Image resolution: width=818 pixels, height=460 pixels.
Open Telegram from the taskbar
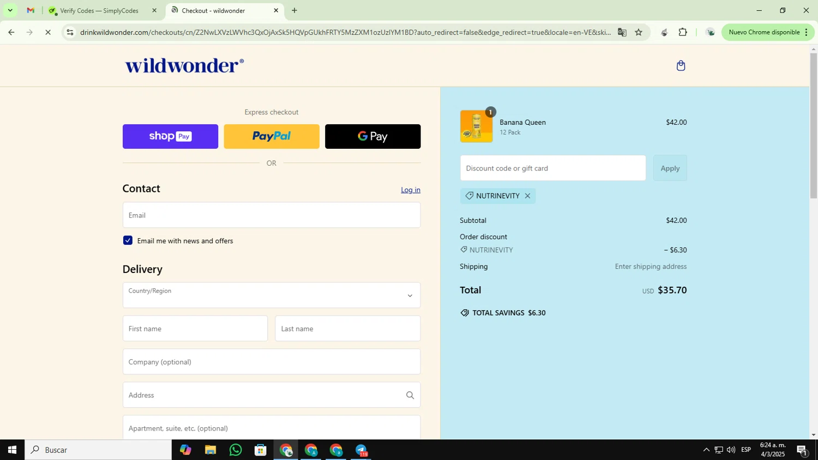coord(362,450)
